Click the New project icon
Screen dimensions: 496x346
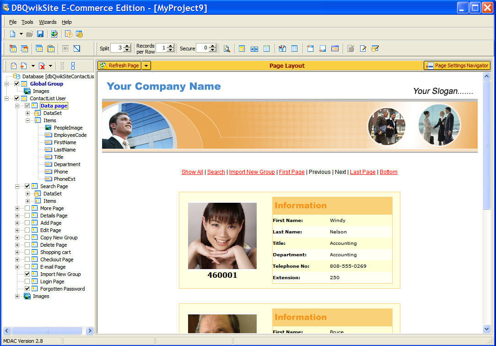13,34
